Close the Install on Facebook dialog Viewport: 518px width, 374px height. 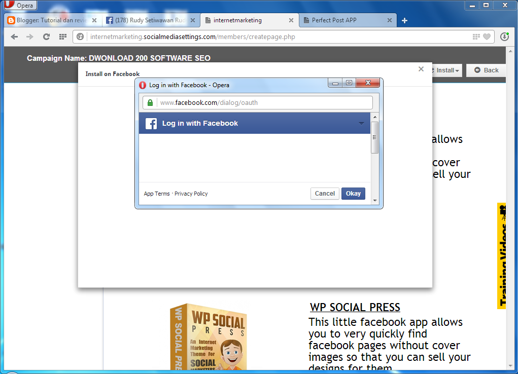[421, 69]
